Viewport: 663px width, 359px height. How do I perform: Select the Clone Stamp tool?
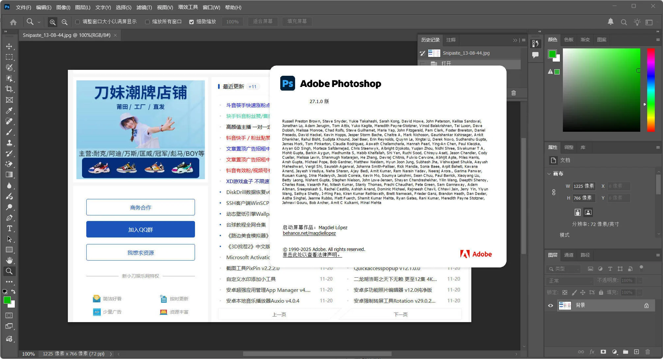click(x=10, y=143)
